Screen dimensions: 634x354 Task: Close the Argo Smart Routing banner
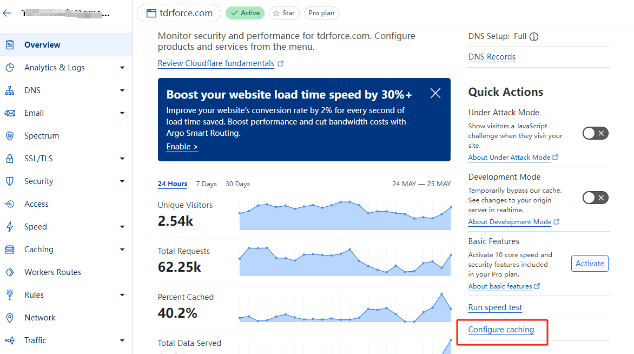pyautogui.click(x=435, y=93)
